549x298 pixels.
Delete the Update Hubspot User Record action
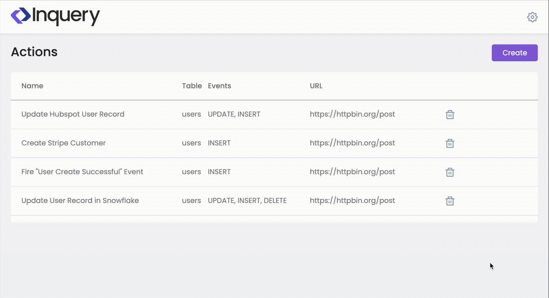[450, 114]
